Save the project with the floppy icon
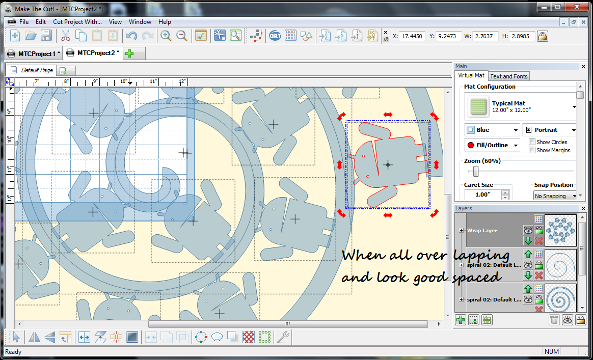This screenshot has height=360, width=593. coord(46,36)
